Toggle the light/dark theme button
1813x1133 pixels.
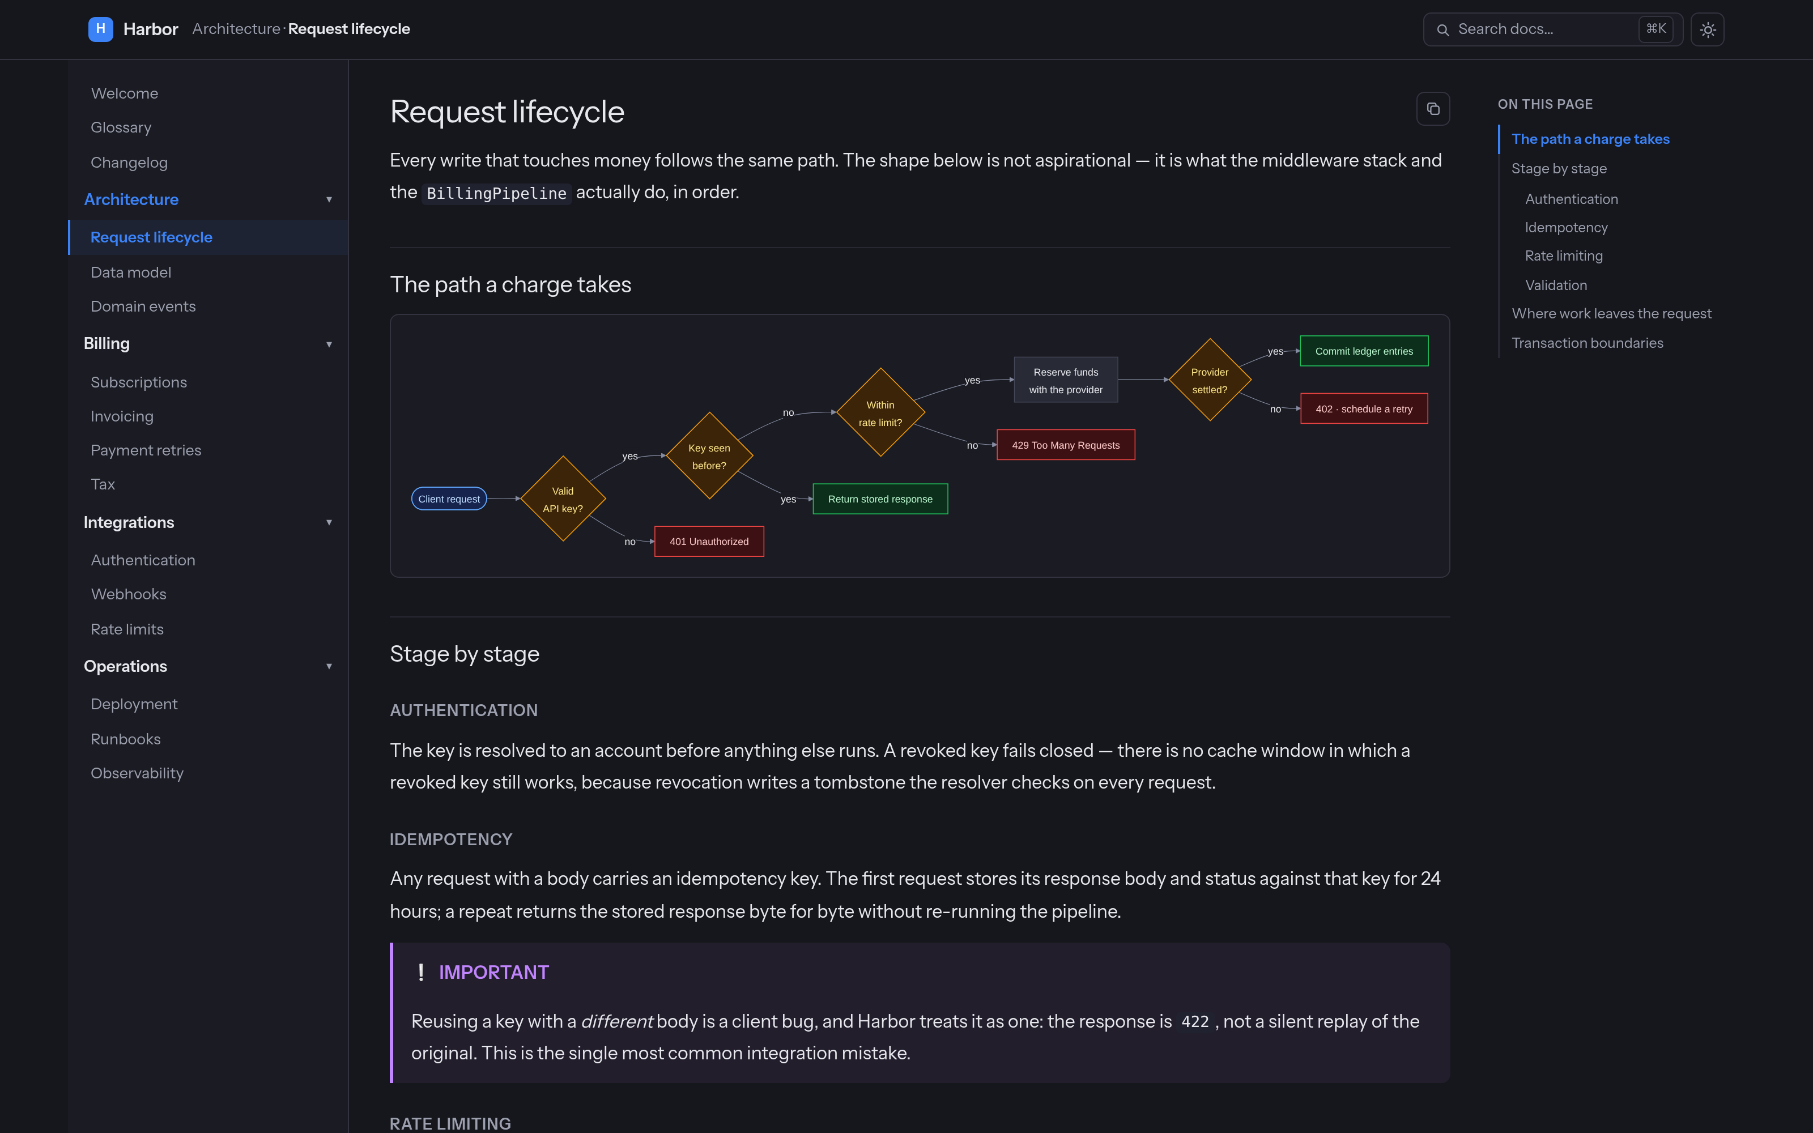pos(1708,29)
